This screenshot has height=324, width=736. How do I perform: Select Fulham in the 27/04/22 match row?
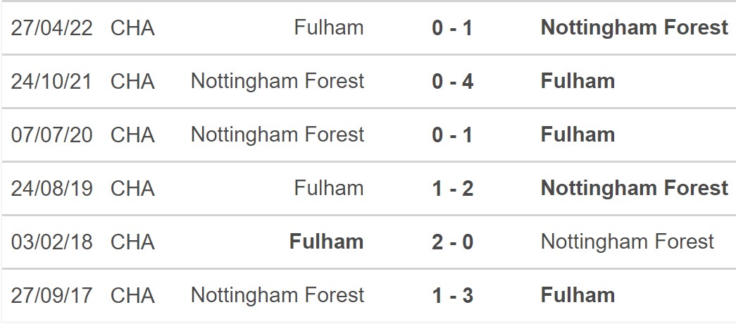pyautogui.click(x=329, y=27)
